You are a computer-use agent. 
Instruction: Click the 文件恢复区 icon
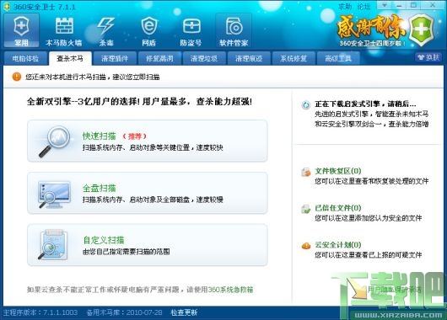(x=306, y=172)
